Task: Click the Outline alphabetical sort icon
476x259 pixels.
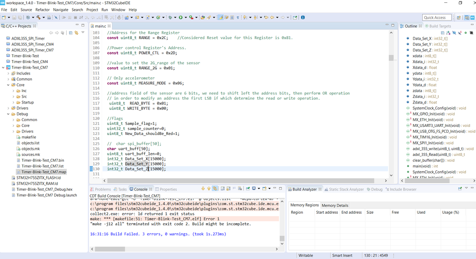Action: 448,32
